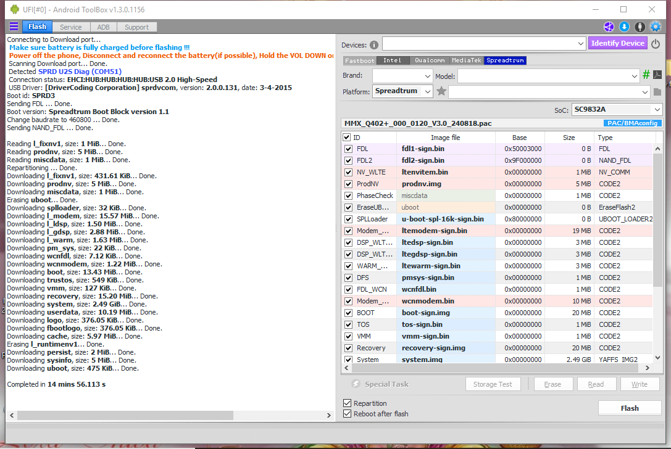Click the Flash button at bottom right
This screenshot has width=671, height=449.
[x=630, y=408]
